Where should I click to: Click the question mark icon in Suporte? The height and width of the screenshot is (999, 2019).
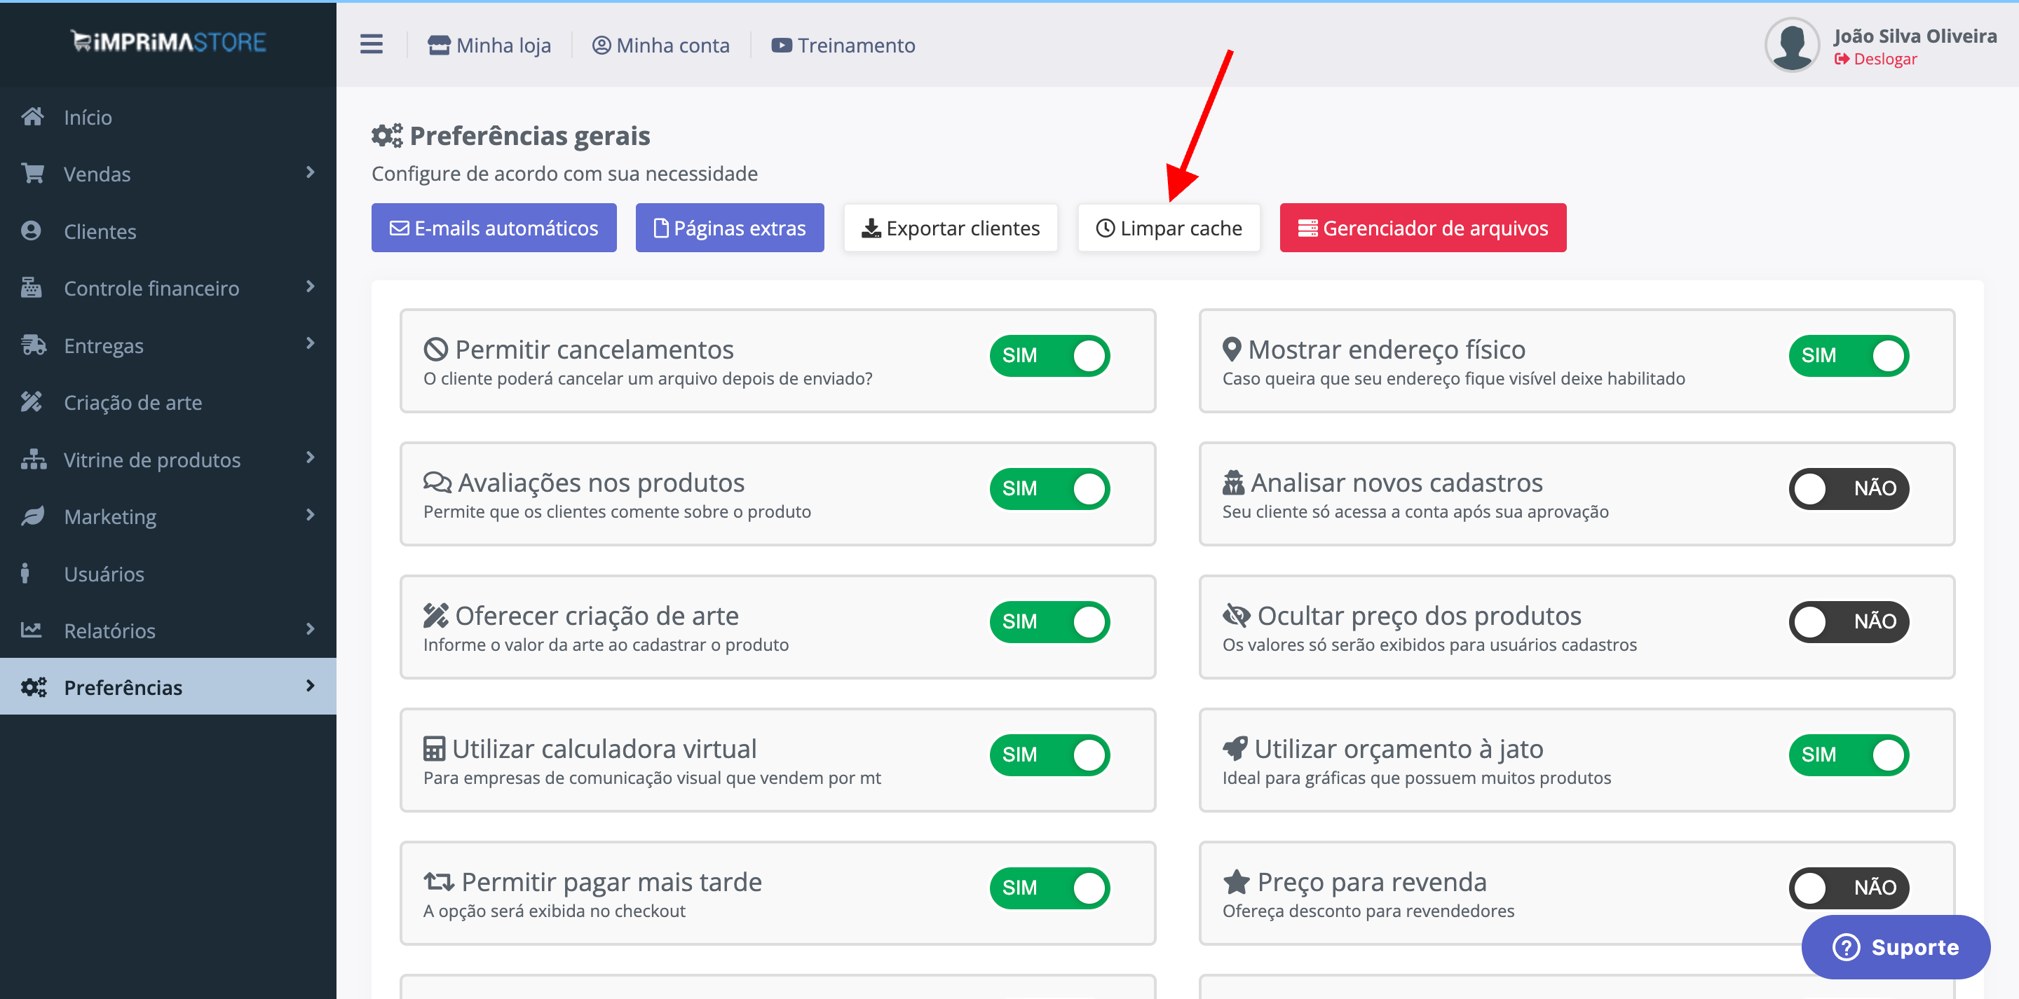click(x=1846, y=947)
